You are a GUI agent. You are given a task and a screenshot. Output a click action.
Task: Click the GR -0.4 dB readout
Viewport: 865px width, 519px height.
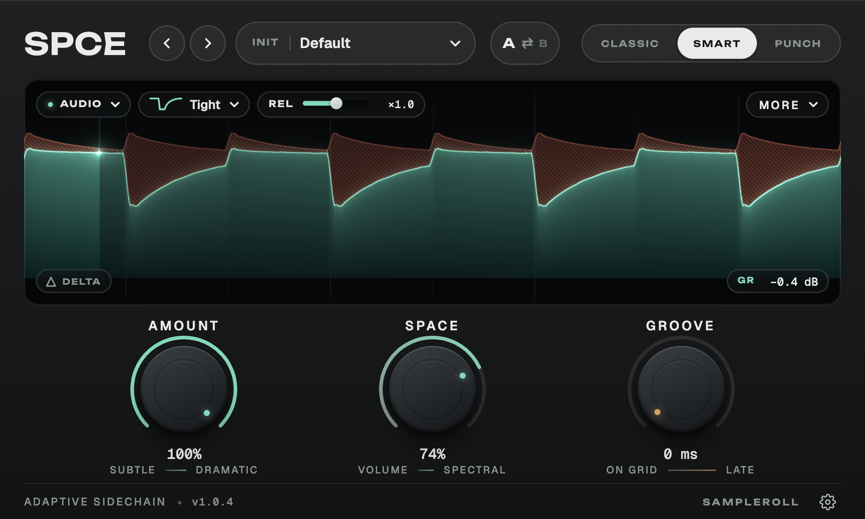coord(777,281)
